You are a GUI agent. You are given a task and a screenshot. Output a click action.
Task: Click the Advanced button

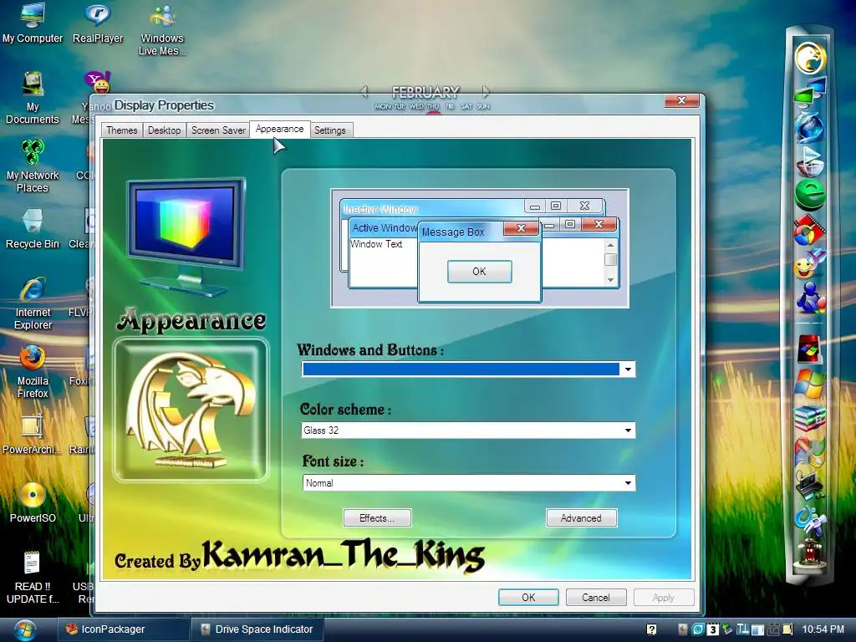click(x=581, y=518)
